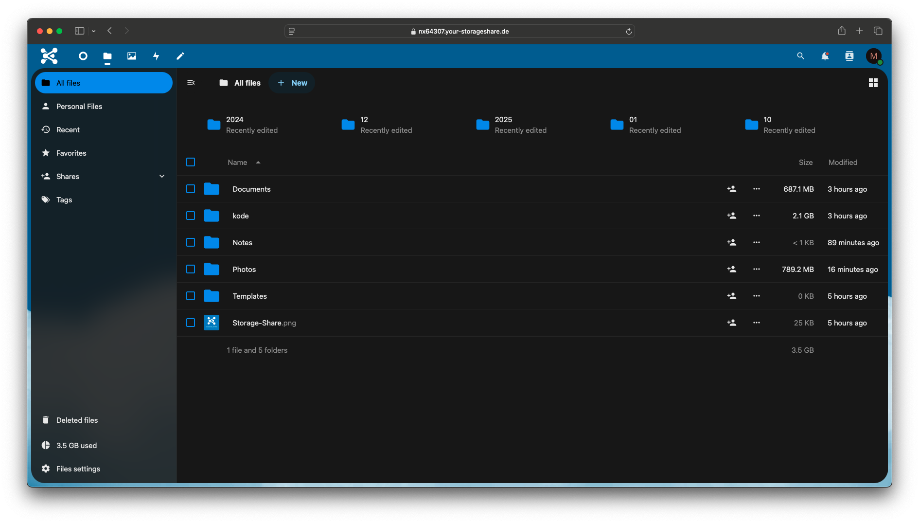Open the Files app icon
This screenshot has height=523, width=919.
(x=107, y=56)
